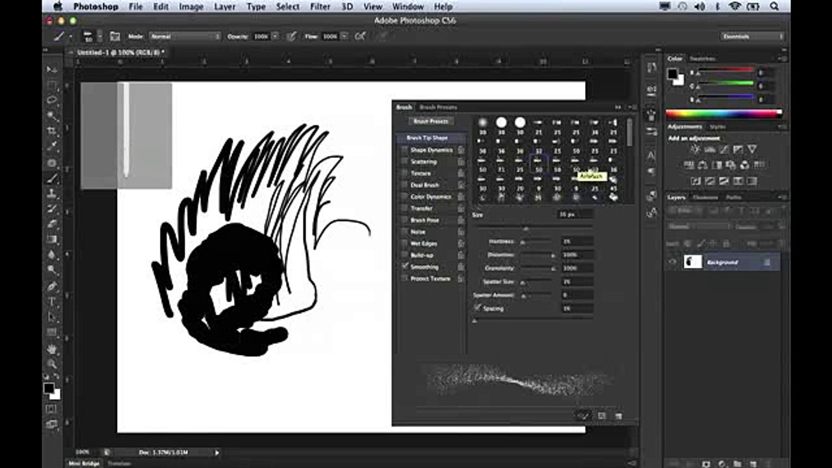Toggle pressure for opacity icon
Viewport: 832px width, 468px height.
pyautogui.click(x=292, y=36)
